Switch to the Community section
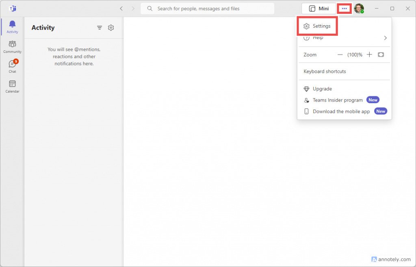 tap(12, 46)
